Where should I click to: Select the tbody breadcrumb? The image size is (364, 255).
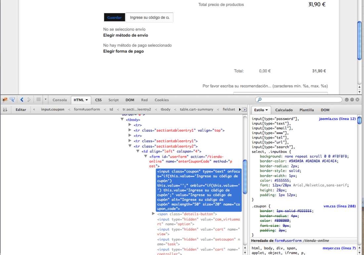(x=165, y=109)
